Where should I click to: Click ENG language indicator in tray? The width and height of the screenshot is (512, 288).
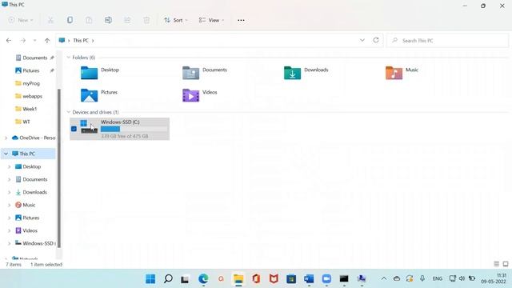(x=438, y=278)
